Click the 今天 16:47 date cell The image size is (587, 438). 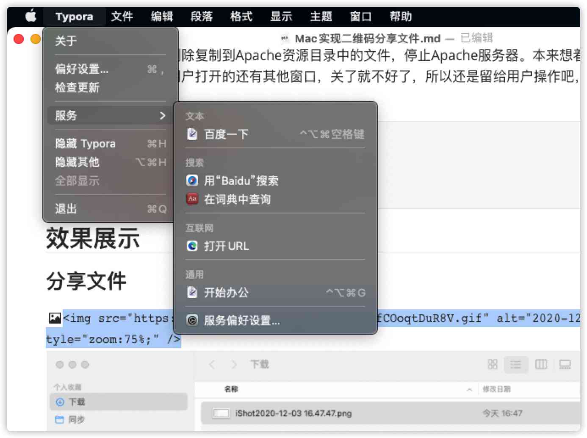point(502,413)
